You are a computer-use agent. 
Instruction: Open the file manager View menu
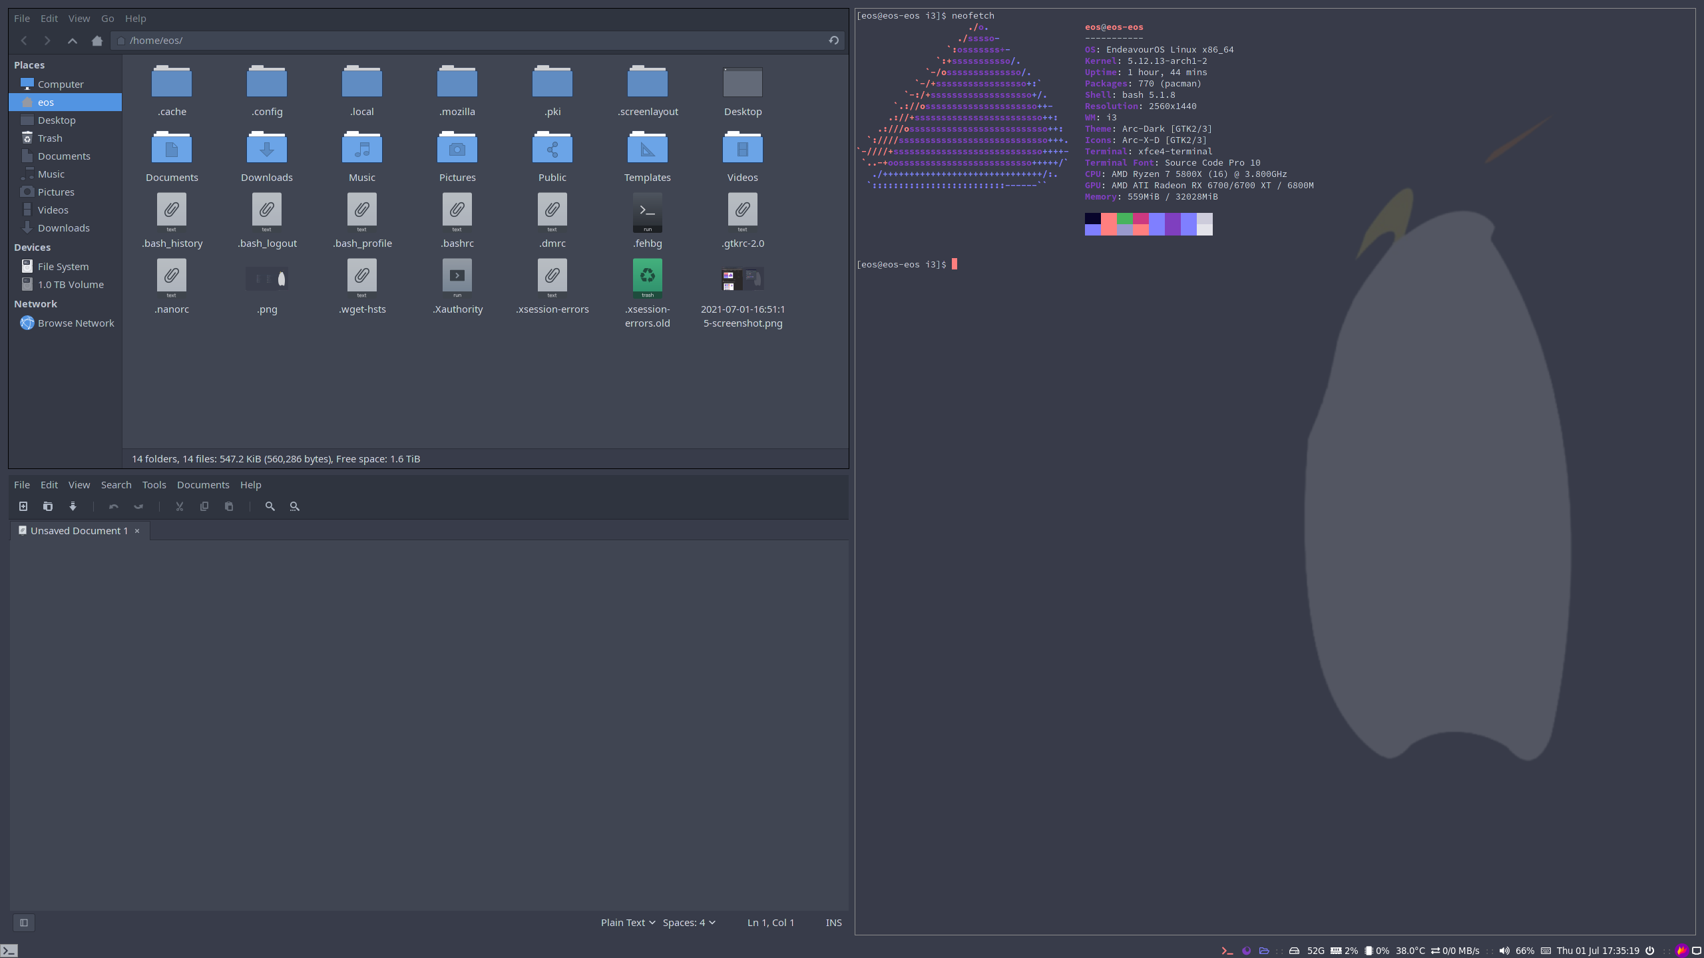(79, 19)
